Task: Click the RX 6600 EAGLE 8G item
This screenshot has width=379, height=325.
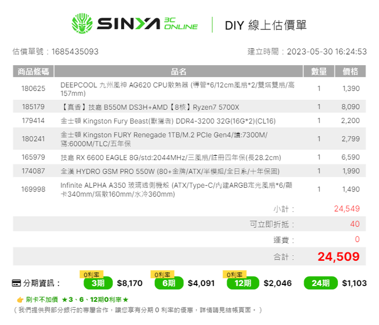Action: [171, 157]
